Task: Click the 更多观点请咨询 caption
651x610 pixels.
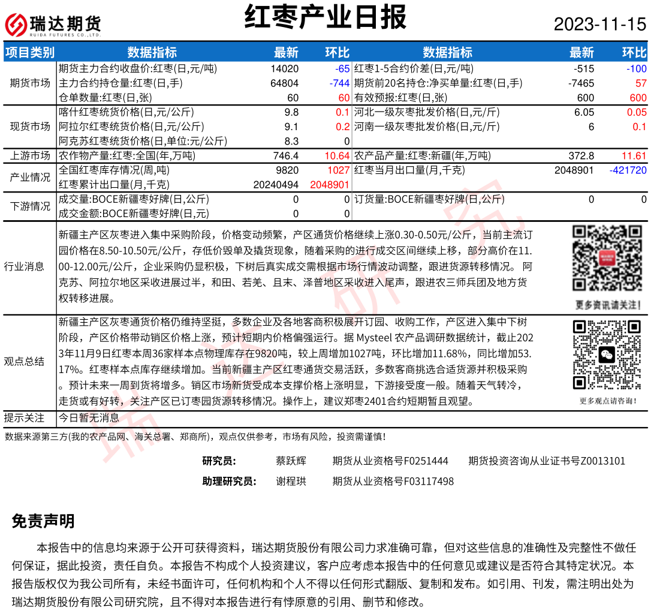Action: [607, 401]
